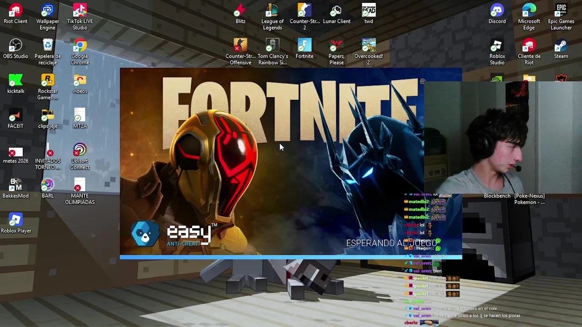The height and width of the screenshot is (327, 582).
Task: Select the Blitz app icon
Action: (241, 14)
